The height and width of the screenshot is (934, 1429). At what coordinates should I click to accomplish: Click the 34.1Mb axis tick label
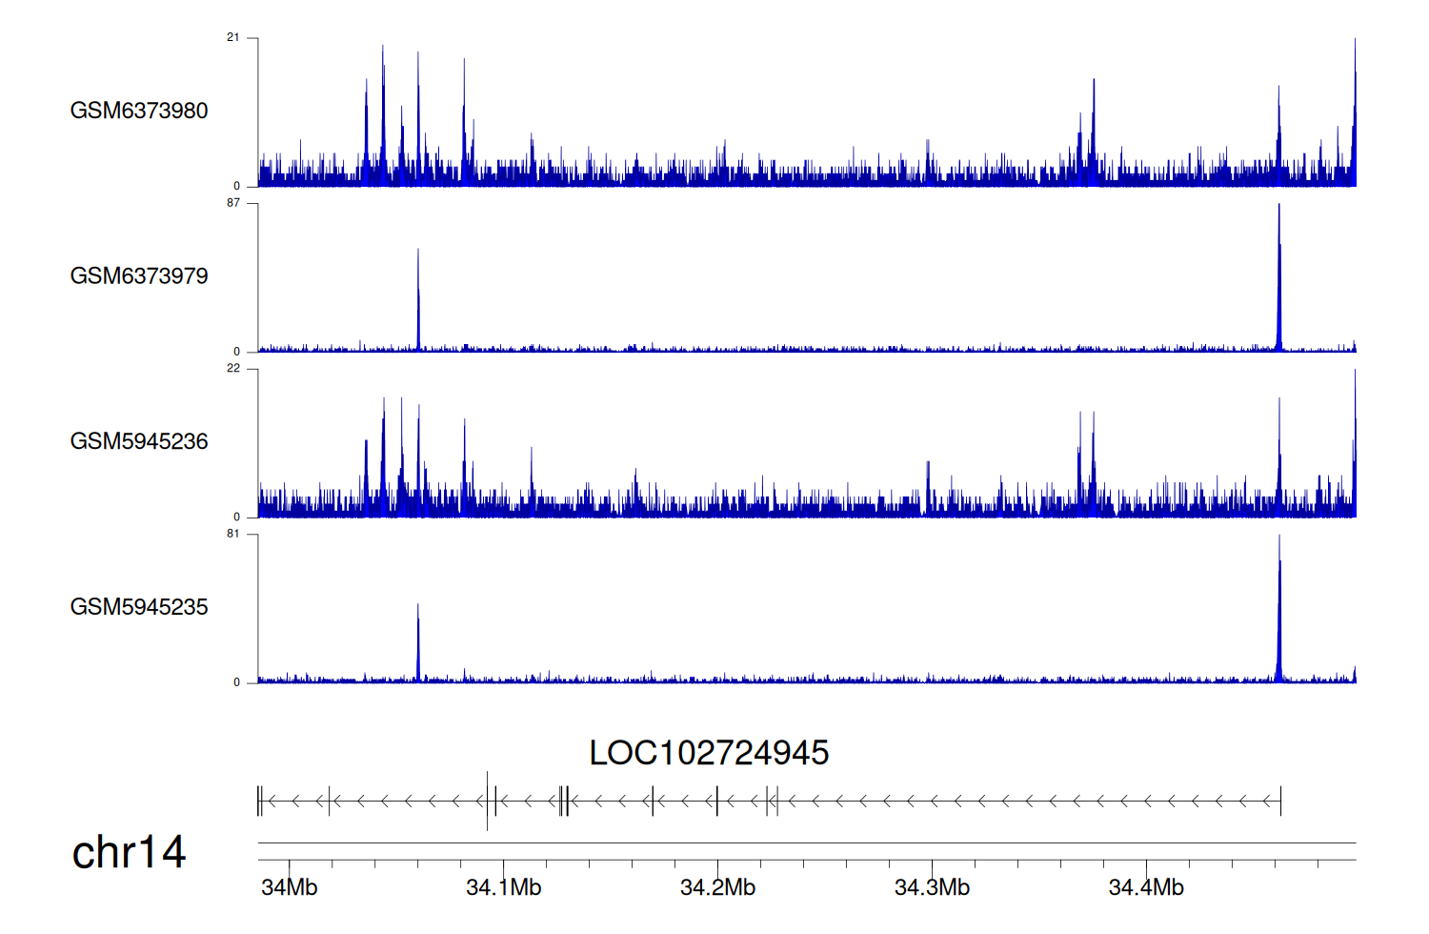click(x=503, y=887)
